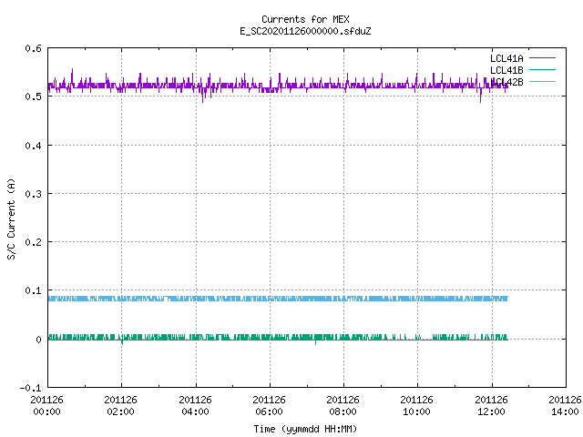
Task: Click the LCL41A legend label
Action: [506, 58]
